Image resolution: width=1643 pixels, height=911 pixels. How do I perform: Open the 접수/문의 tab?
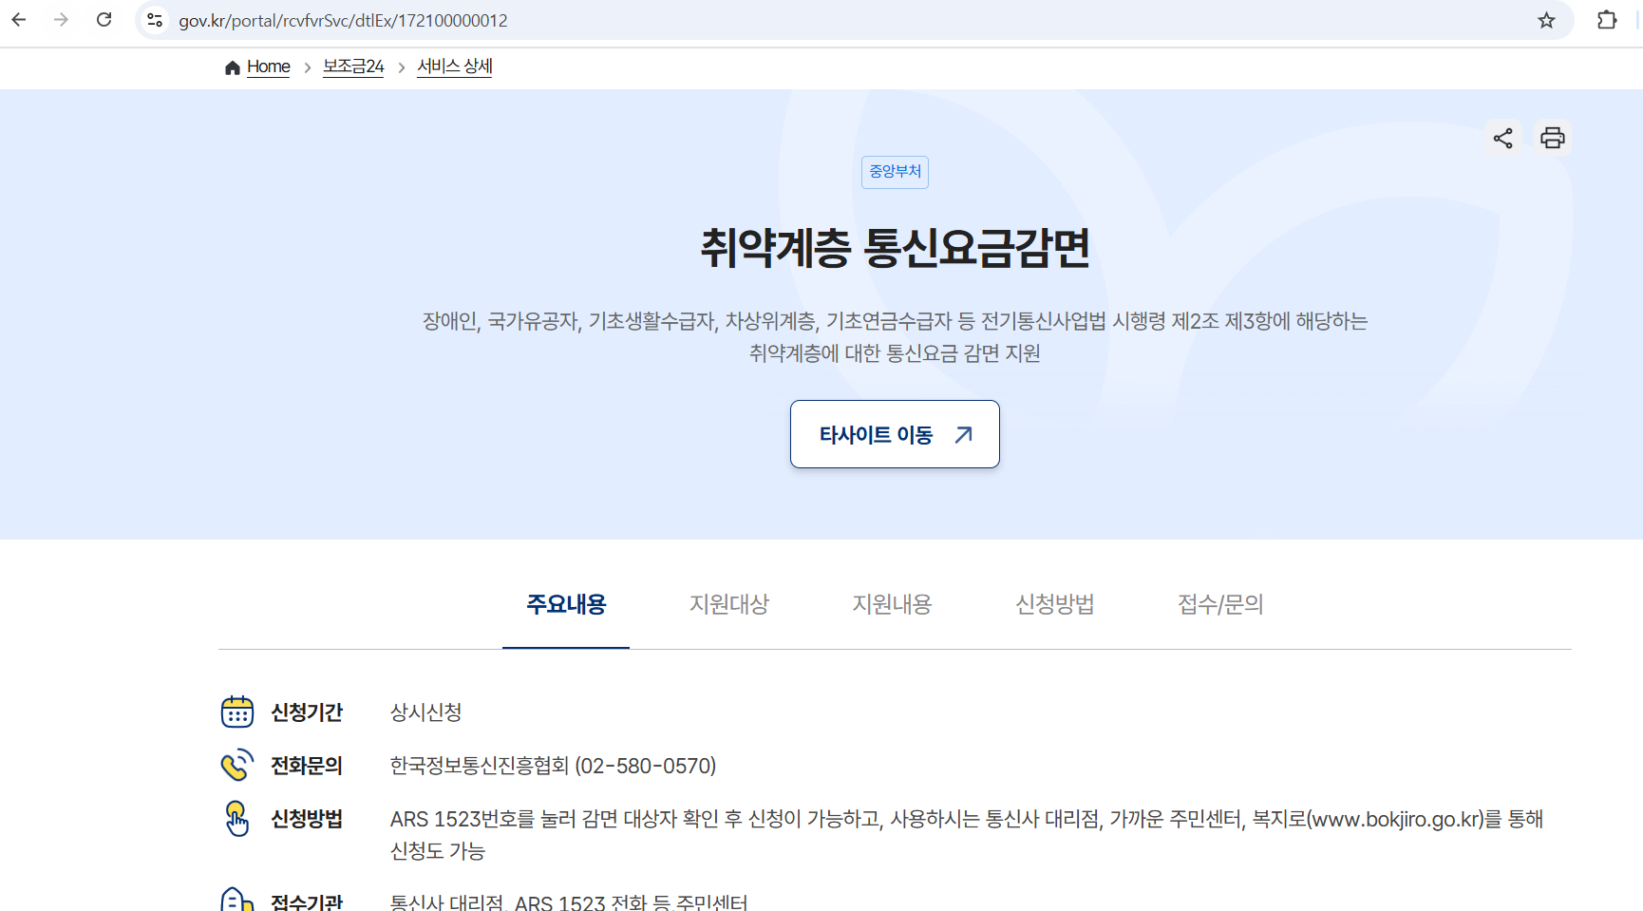[1218, 604]
